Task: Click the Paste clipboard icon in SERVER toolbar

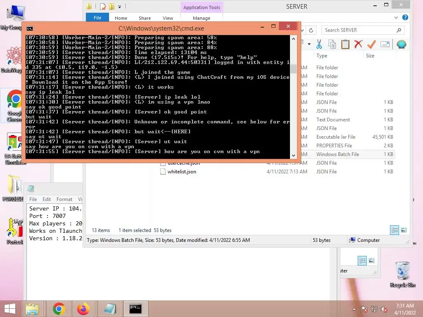Action: click(x=345, y=44)
